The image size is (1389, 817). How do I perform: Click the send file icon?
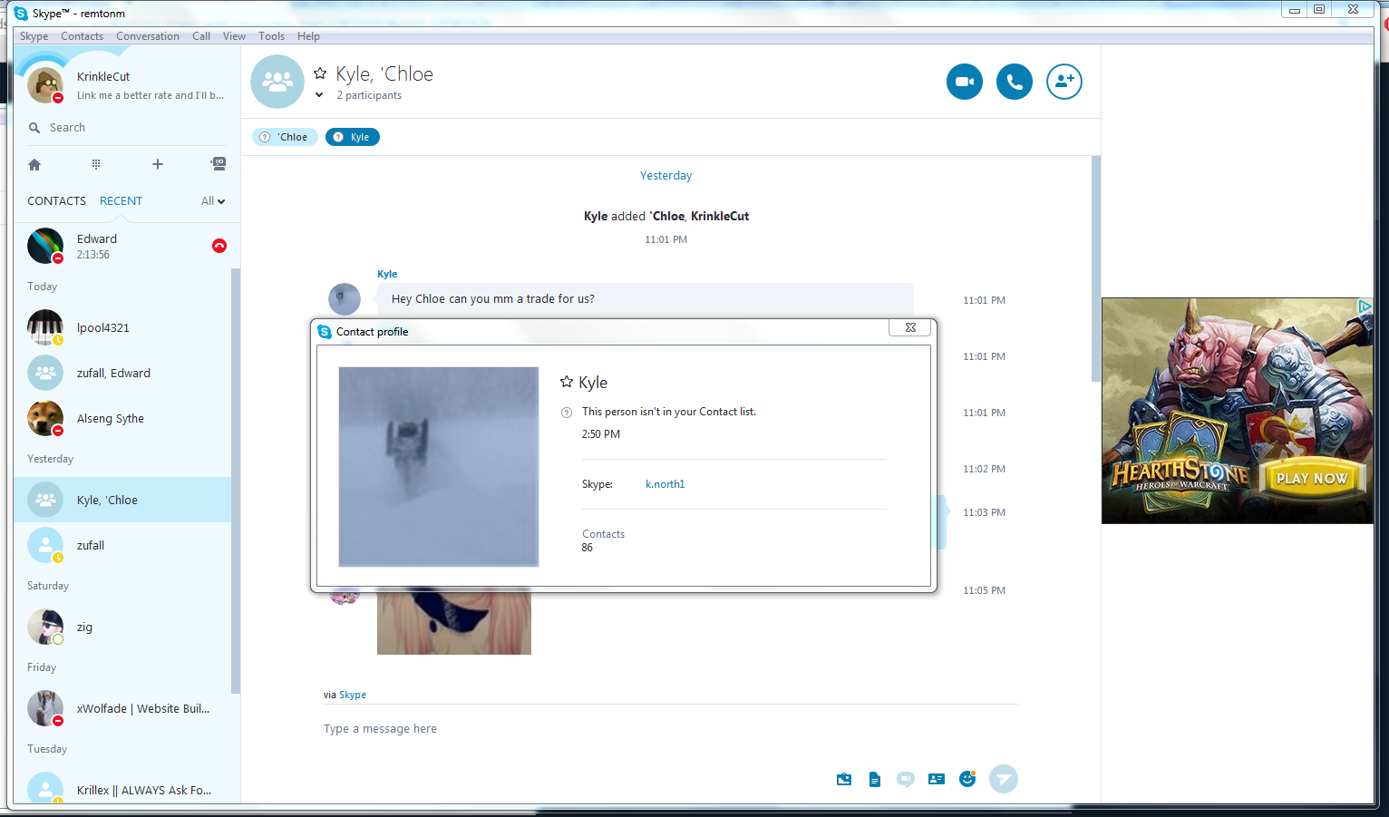(x=875, y=779)
